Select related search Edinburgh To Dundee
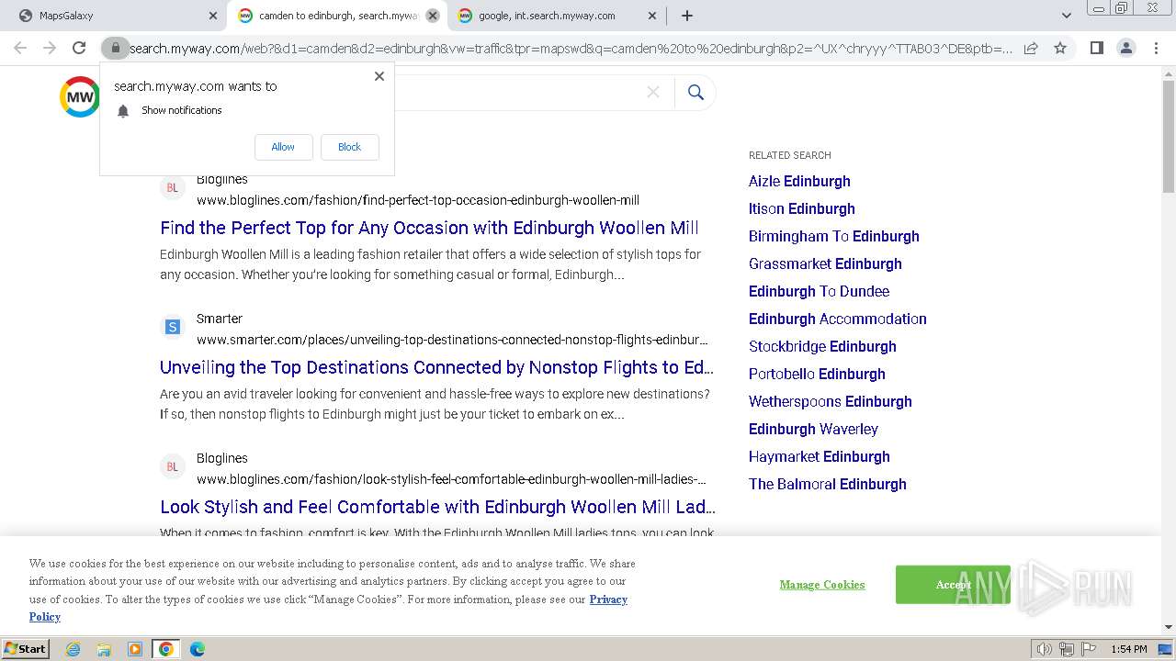The height and width of the screenshot is (661, 1176). [819, 291]
